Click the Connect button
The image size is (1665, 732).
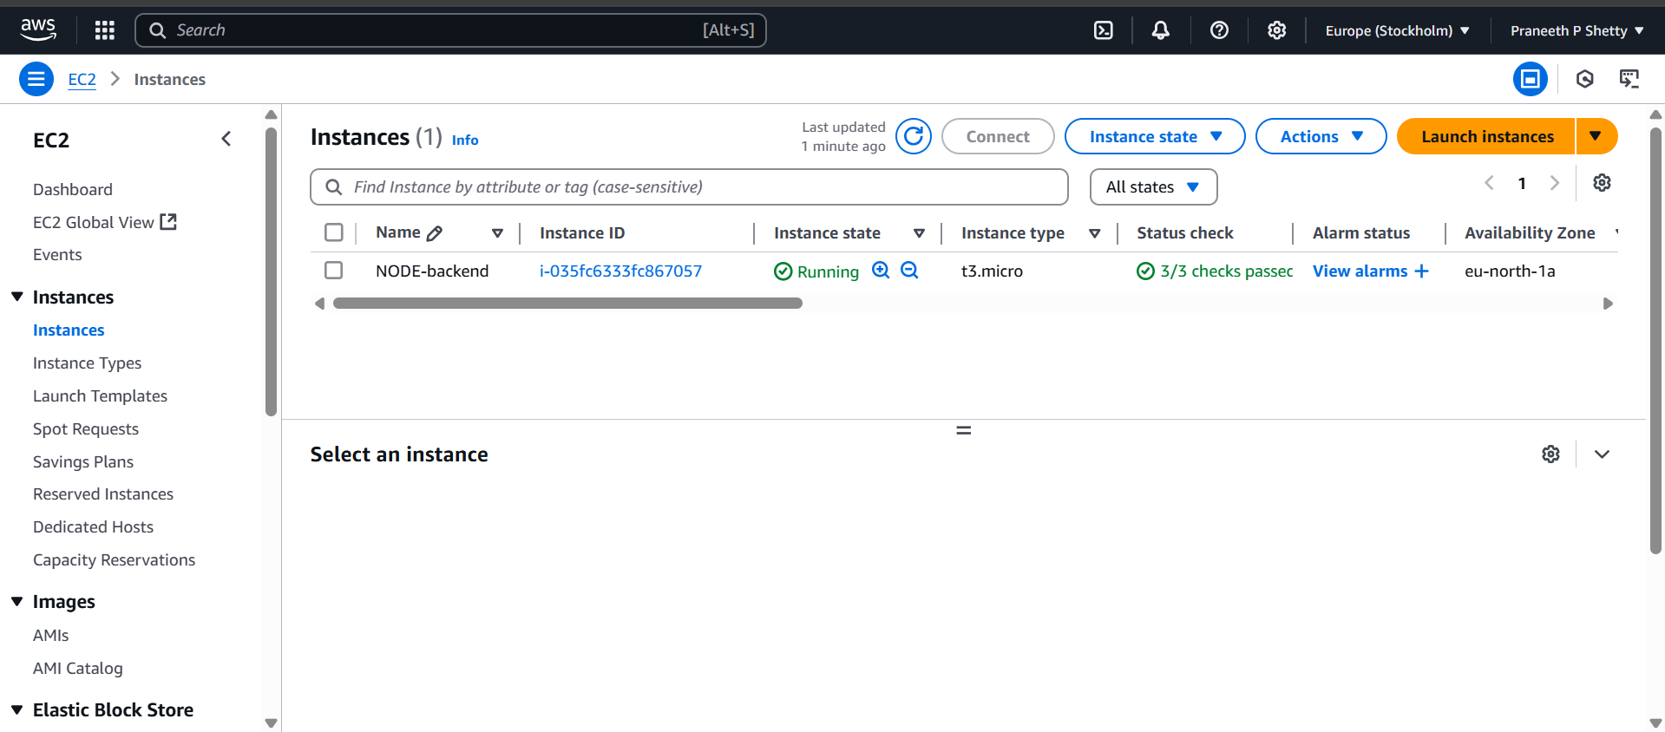(x=998, y=136)
